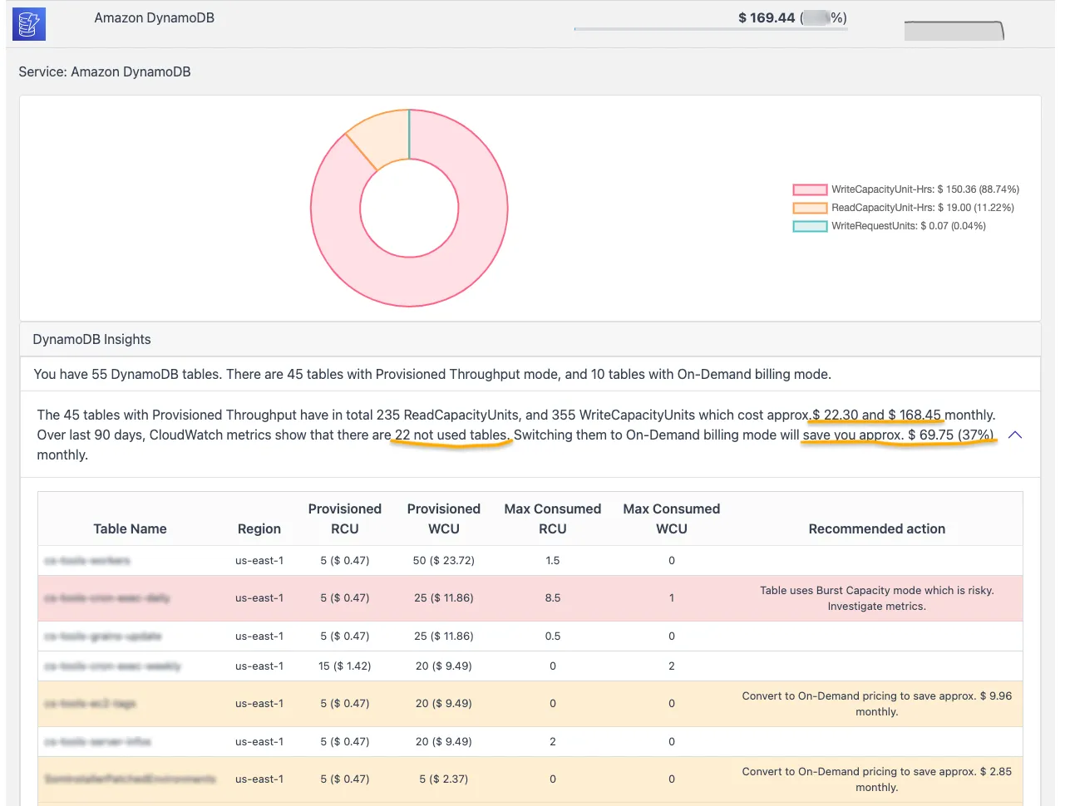The width and height of the screenshot is (1065, 806).
Task: Sort by the Max Consumed RCU column header
Action: [553, 518]
